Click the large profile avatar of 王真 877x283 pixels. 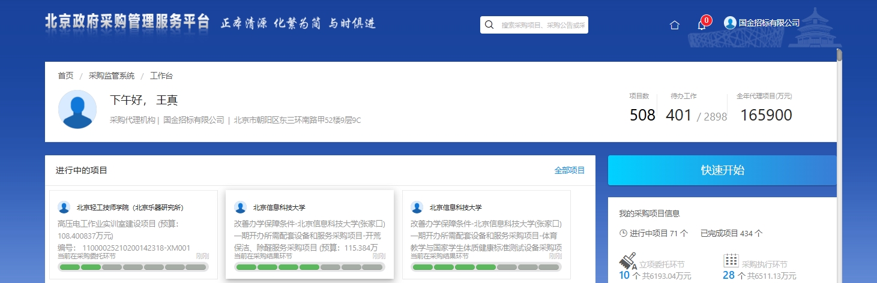point(77,110)
